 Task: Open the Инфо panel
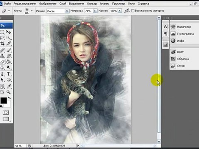pos(184,41)
